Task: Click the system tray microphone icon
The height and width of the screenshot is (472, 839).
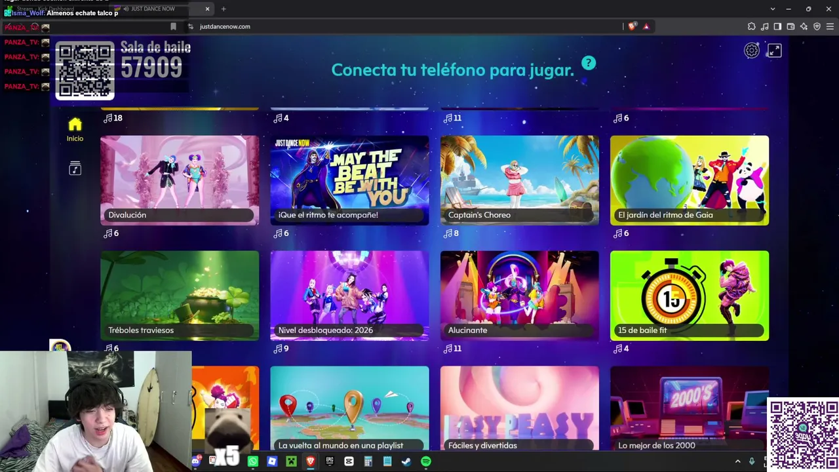Action: point(752,462)
